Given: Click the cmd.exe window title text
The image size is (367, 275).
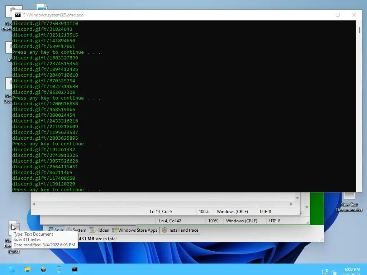Looking at the screenshot, I should coord(53,15).
